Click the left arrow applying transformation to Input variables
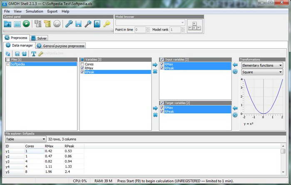The image size is (291, 185). [235, 65]
